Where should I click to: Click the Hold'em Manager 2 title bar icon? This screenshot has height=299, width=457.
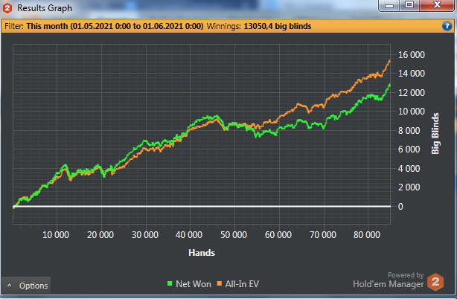tap(7, 8)
